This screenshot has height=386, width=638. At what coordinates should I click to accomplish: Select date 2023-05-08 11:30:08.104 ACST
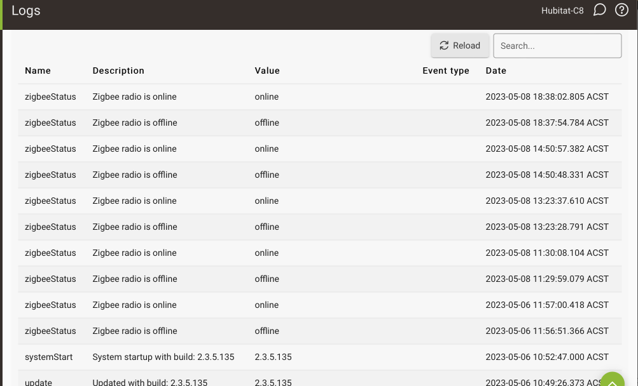click(x=547, y=253)
